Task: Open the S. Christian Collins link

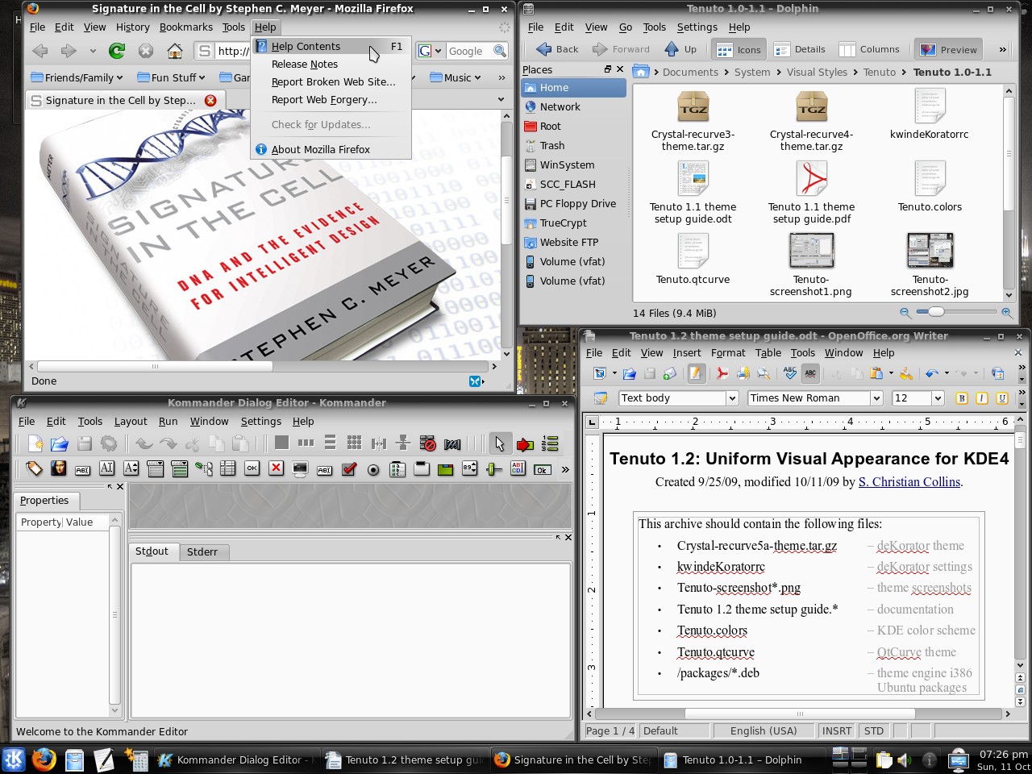Action: [909, 481]
